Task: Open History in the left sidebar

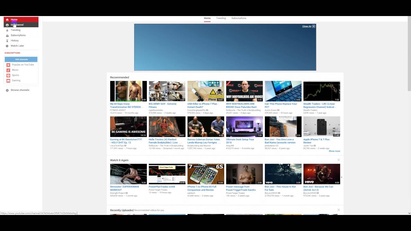Action: 15,40
